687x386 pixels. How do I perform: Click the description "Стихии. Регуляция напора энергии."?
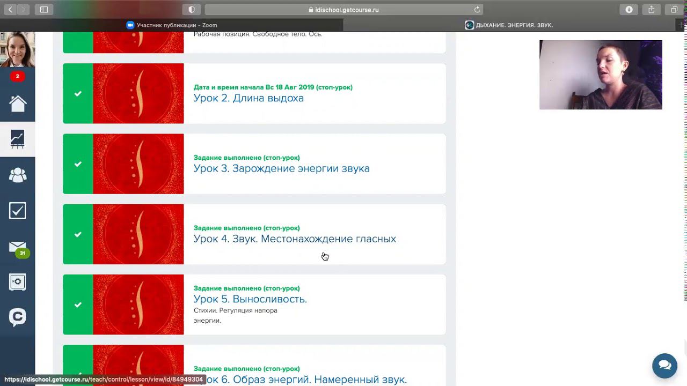[x=236, y=315]
